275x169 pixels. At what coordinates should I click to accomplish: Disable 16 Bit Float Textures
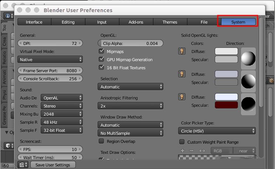click(101, 67)
